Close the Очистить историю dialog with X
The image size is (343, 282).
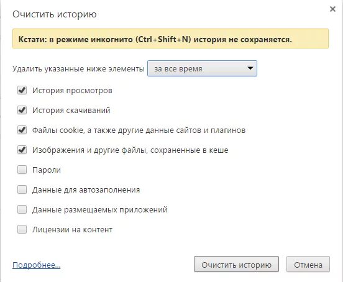click(332, 9)
